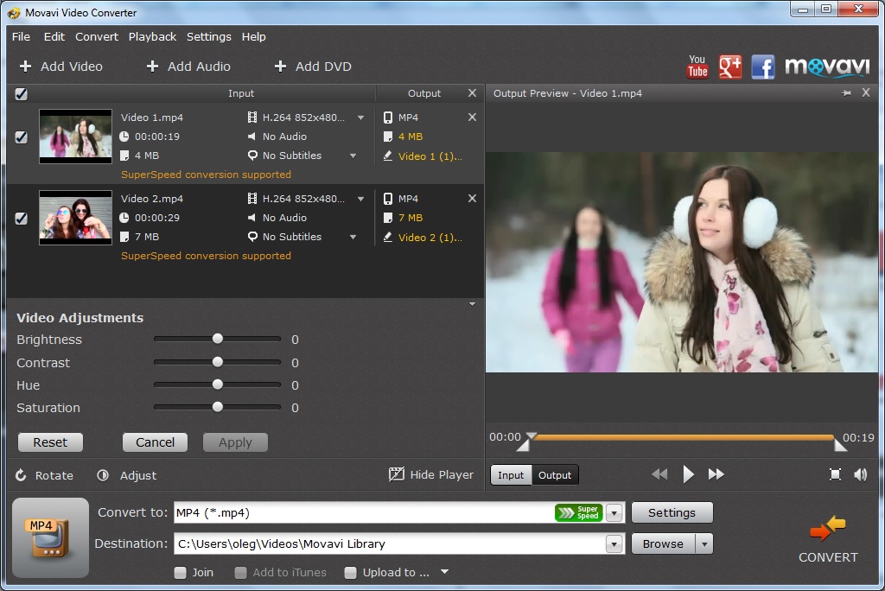
Task: Select the Rotate tool
Action: pyautogui.click(x=44, y=474)
